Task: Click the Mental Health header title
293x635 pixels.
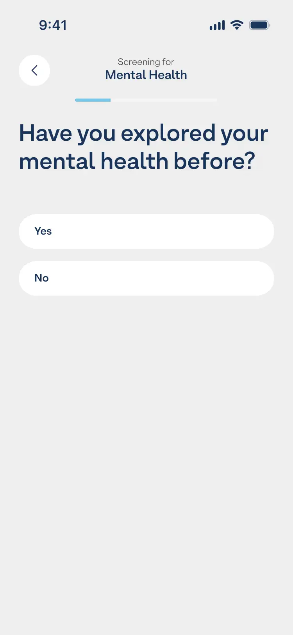Action: click(146, 75)
